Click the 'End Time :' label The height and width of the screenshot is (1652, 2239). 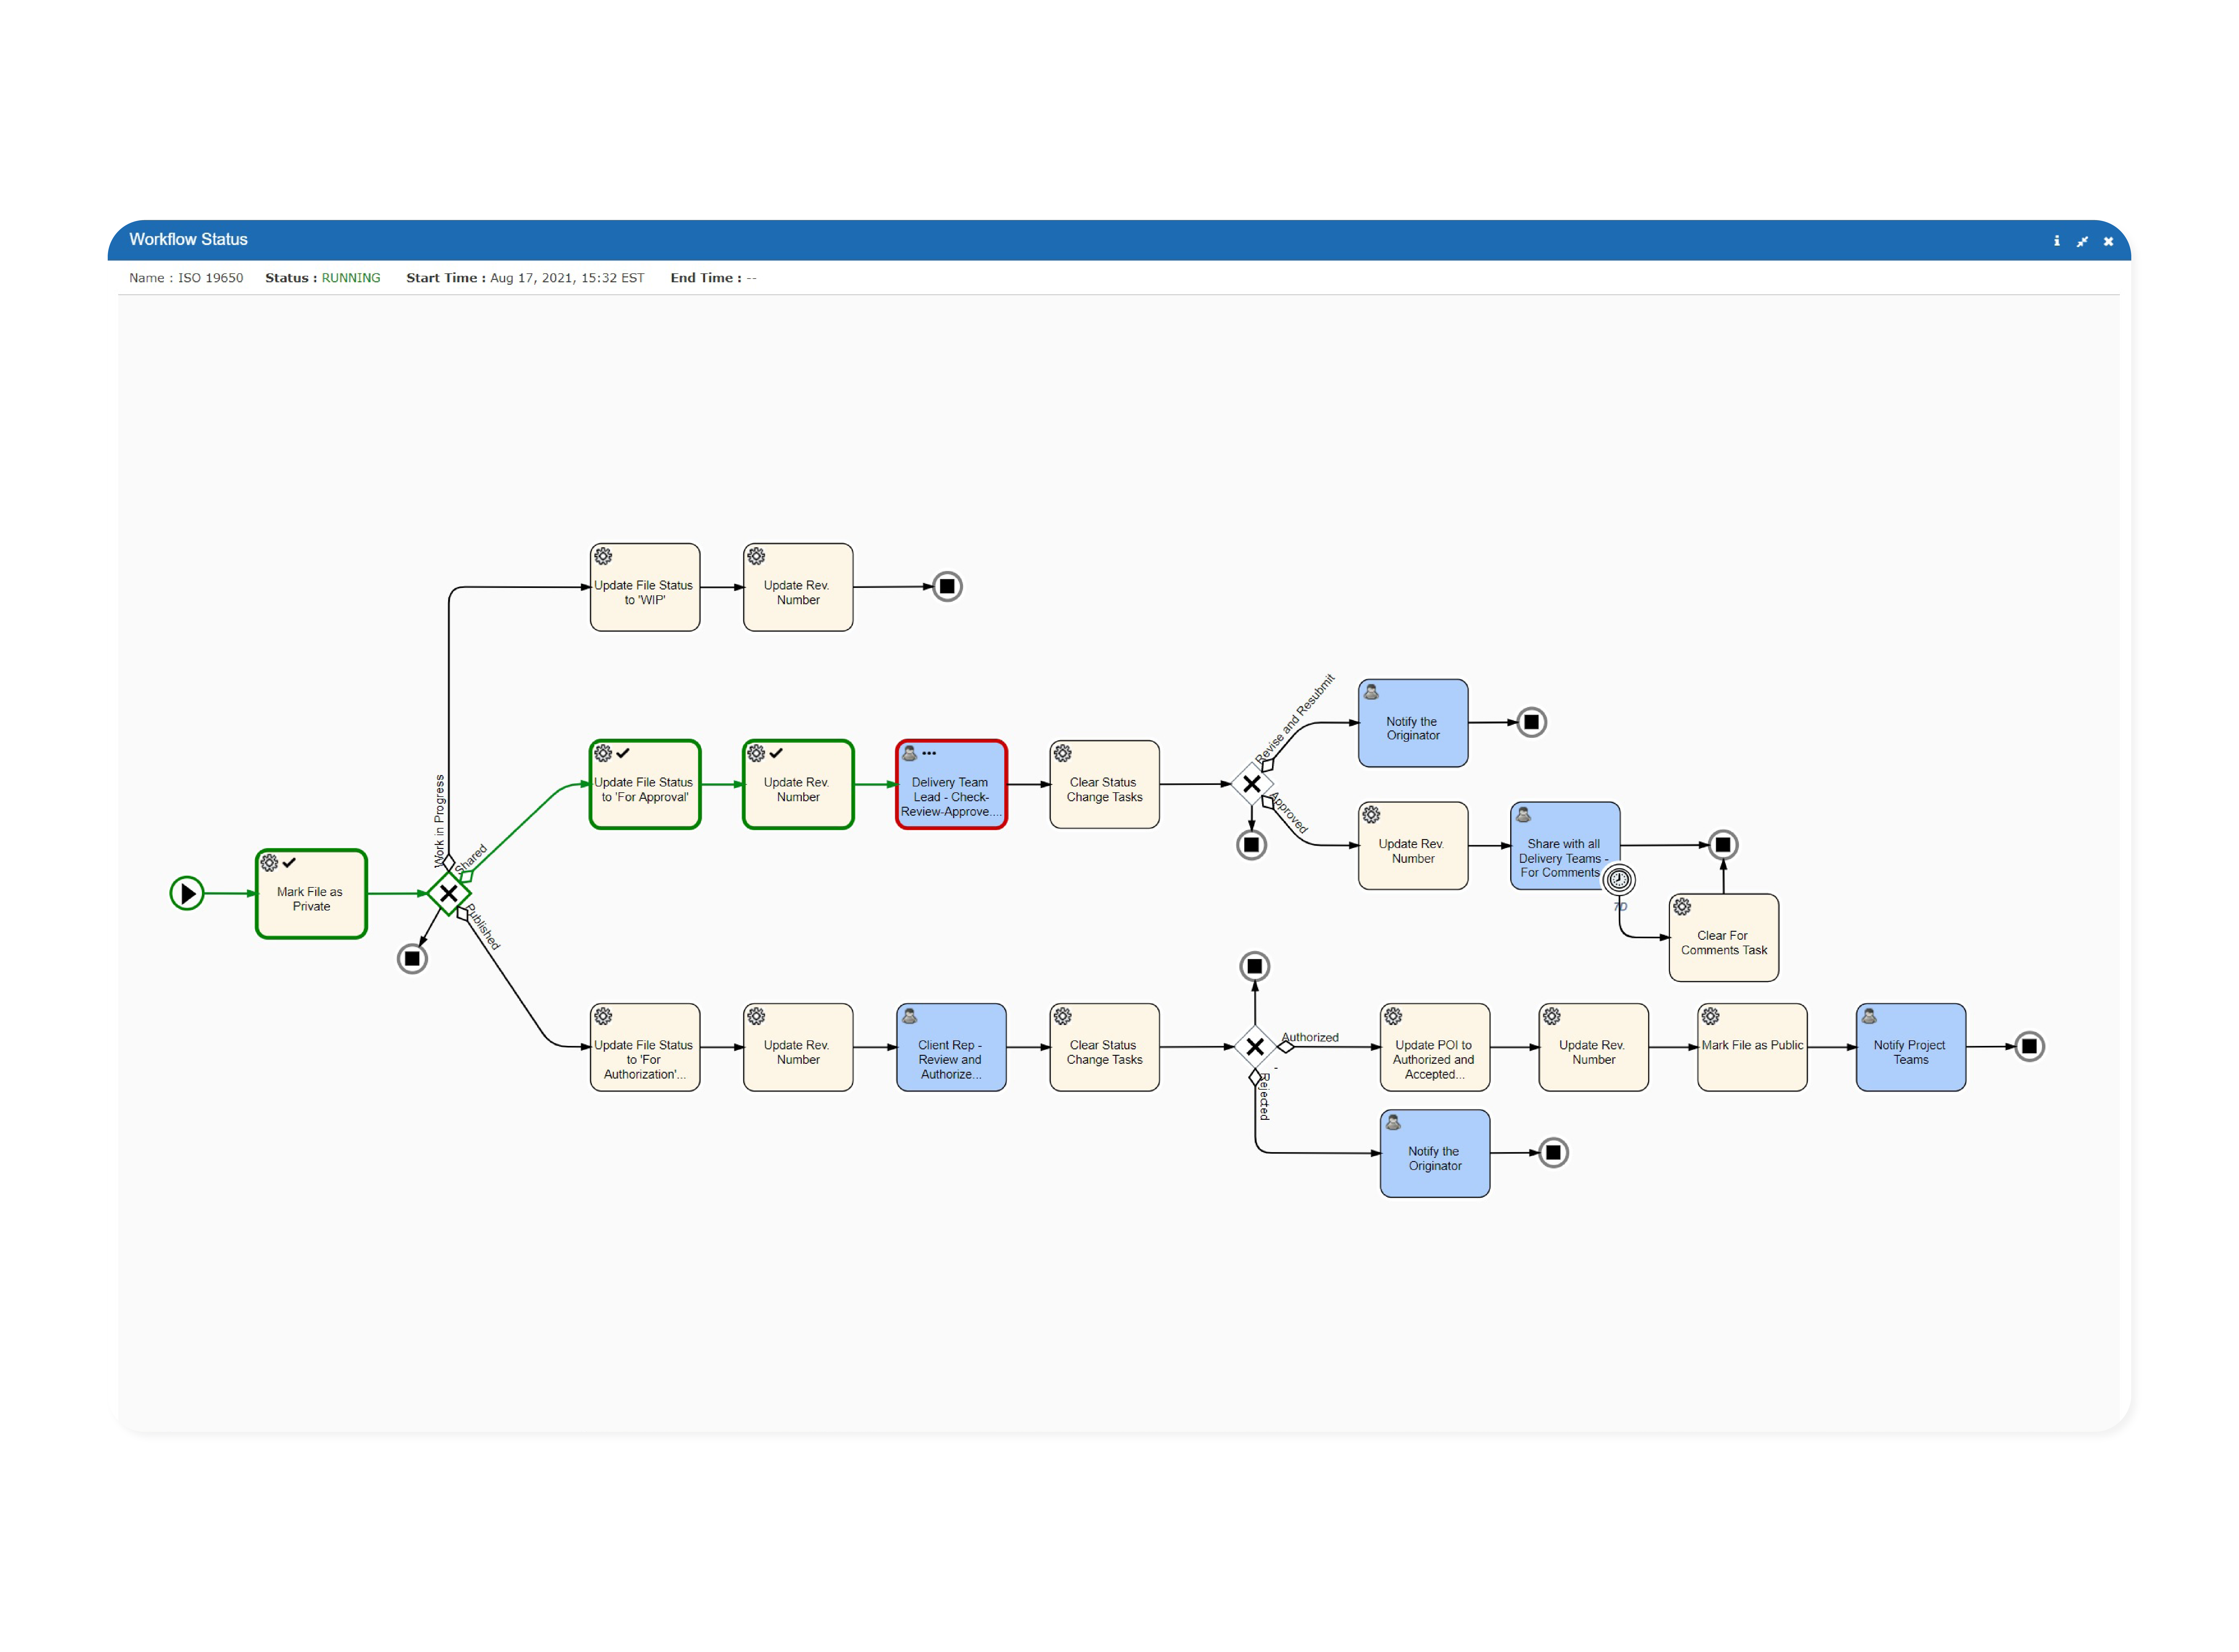coord(706,278)
